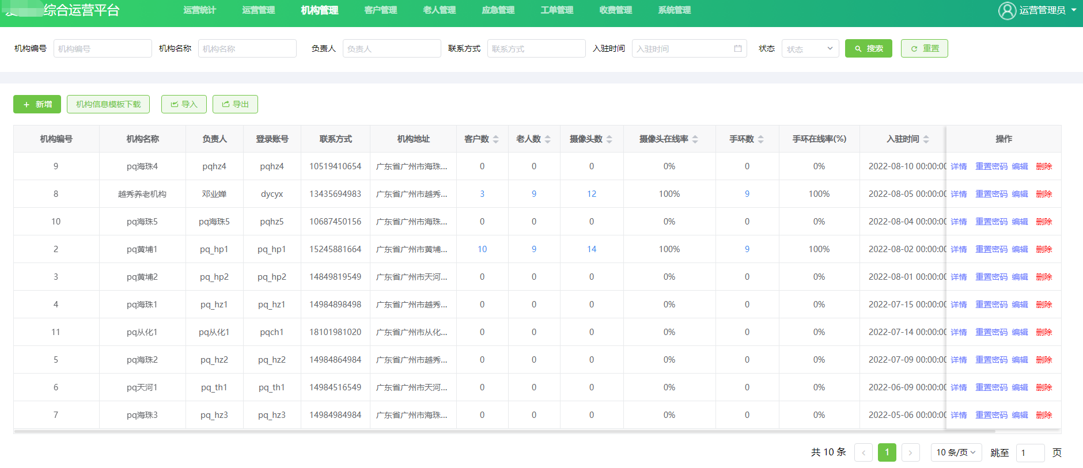Viewport: 1083px width, 468px height.
Task: Open 机构管理 menu
Action: pyautogui.click(x=319, y=10)
